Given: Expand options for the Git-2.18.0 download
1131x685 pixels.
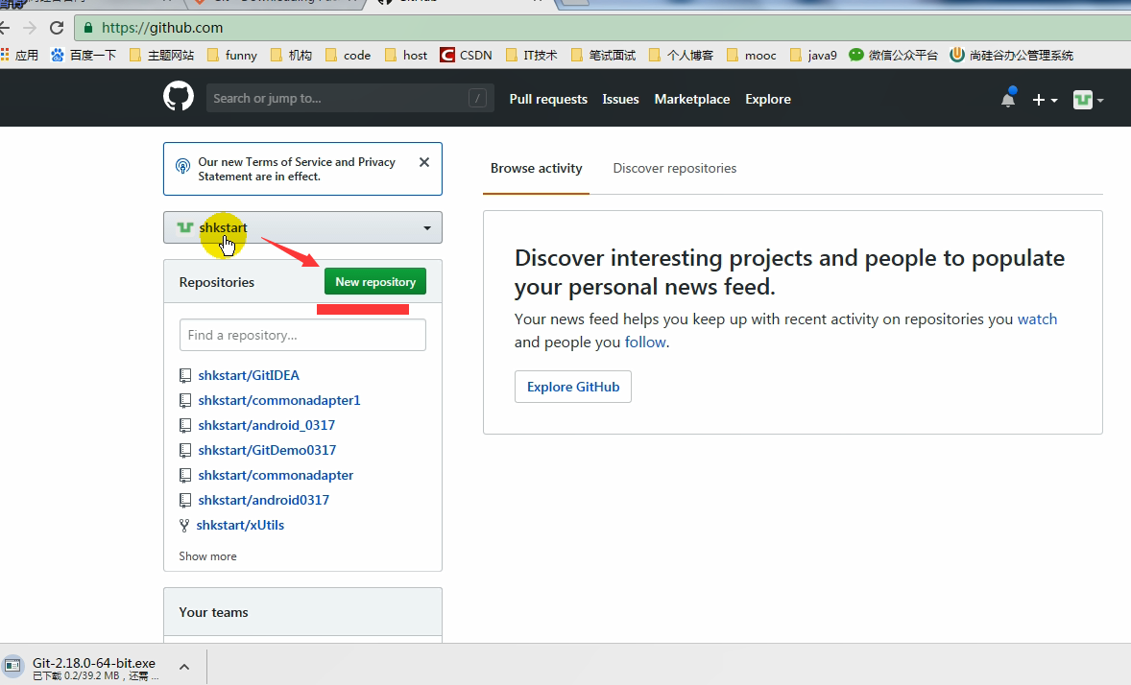Looking at the screenshot, I should click(184, 667).
